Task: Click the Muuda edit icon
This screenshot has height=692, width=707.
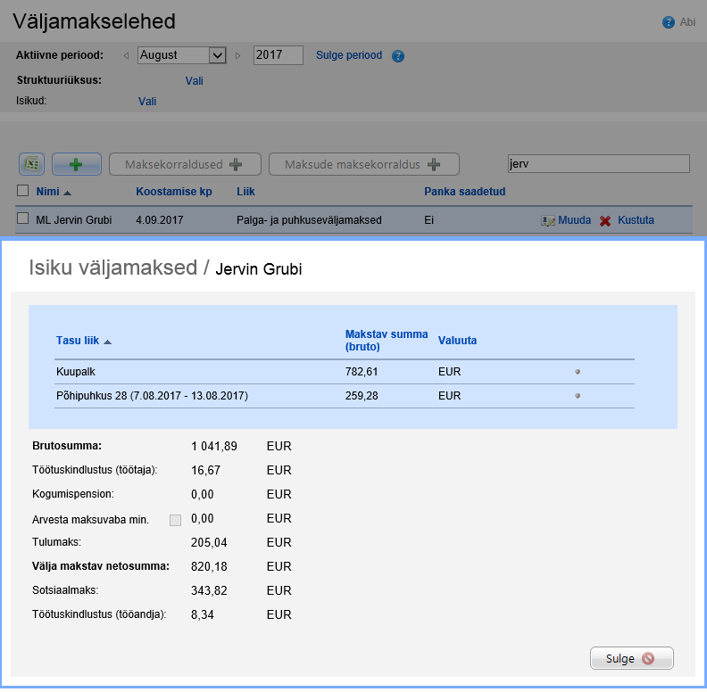Action: 548,220
